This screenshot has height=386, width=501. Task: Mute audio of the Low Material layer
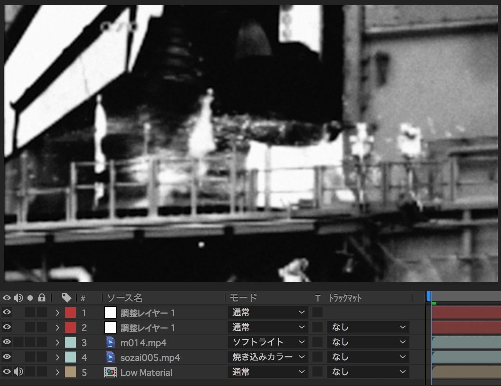point(18,372)
